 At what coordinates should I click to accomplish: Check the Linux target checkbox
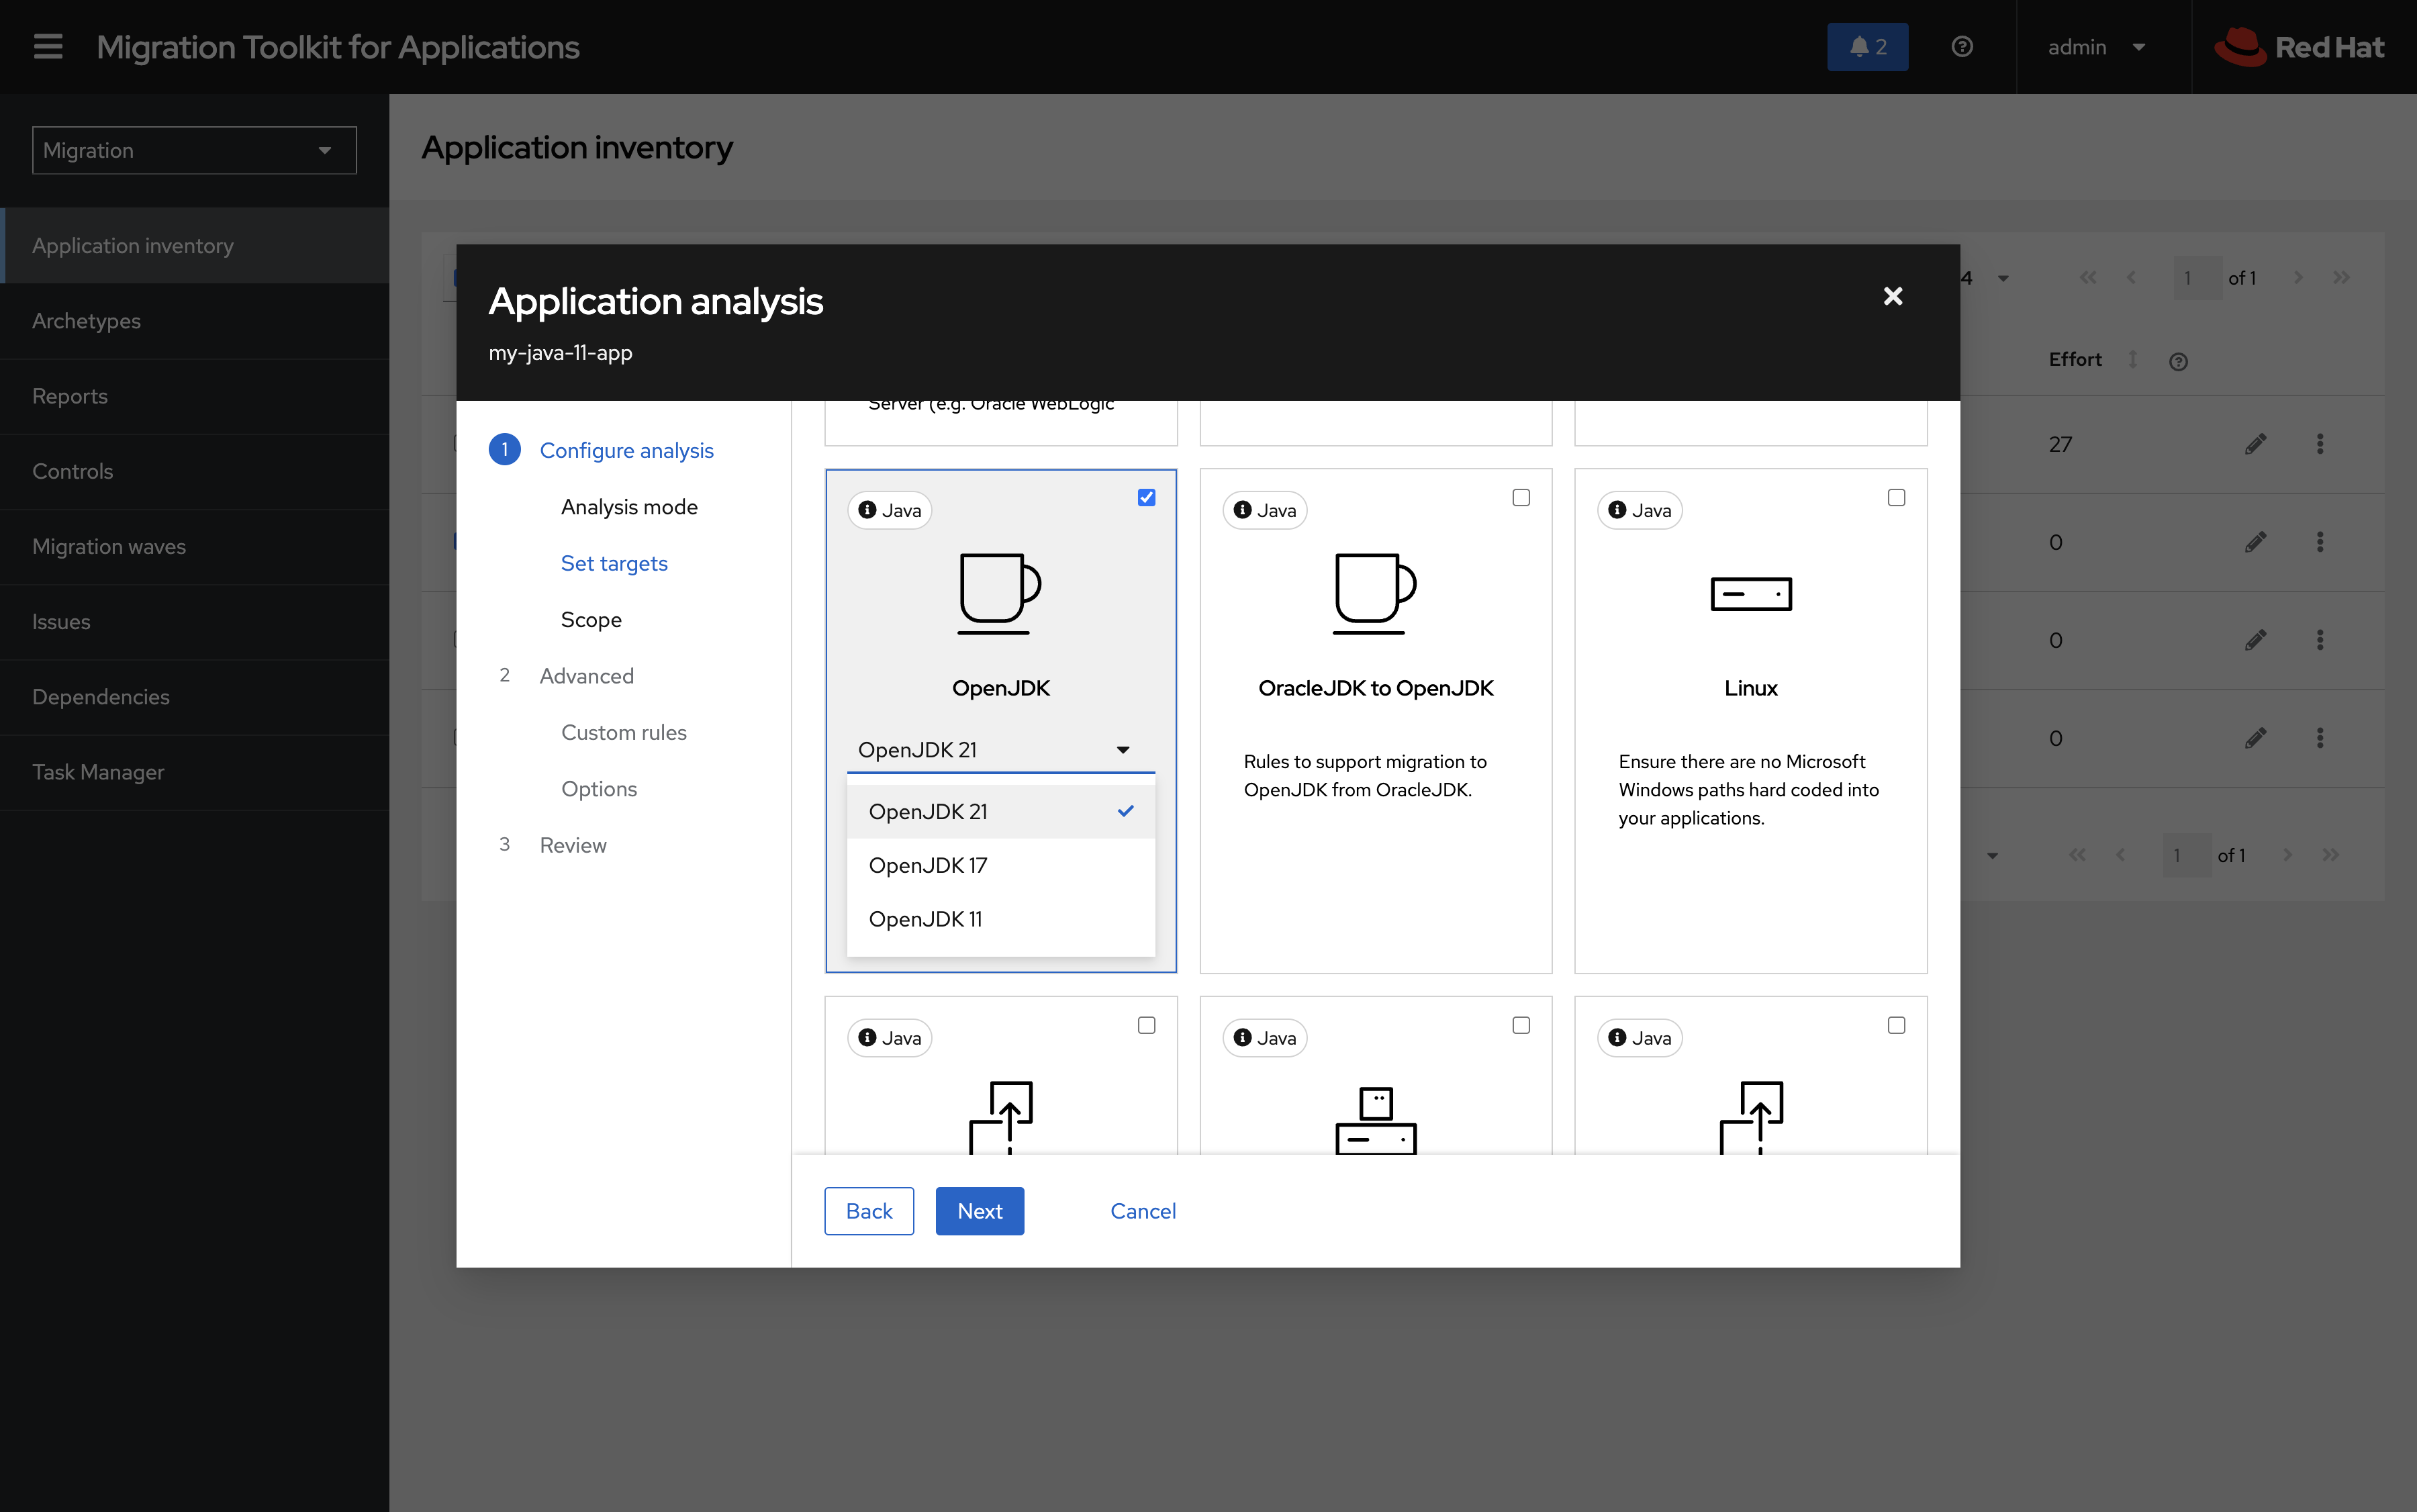[x=1896, y=497]
